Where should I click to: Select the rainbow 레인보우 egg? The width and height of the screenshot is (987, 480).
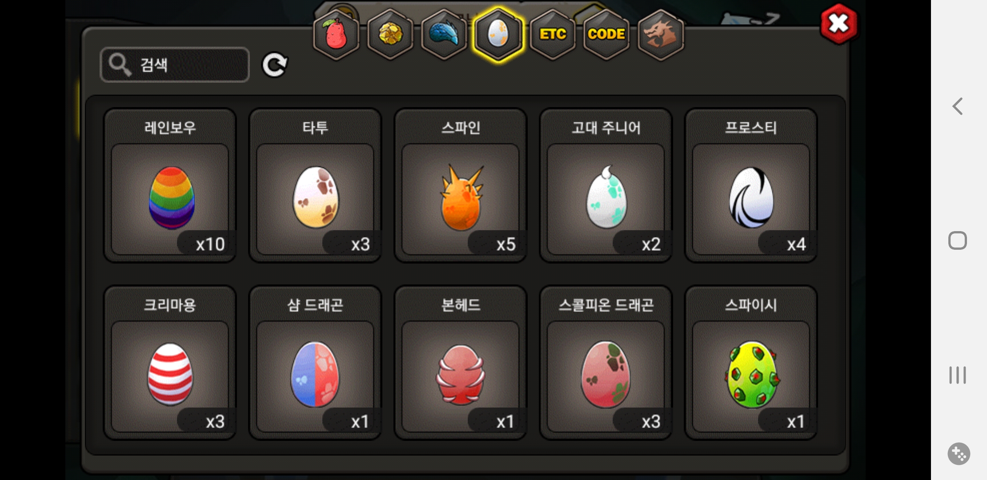[x=170, y=185]
